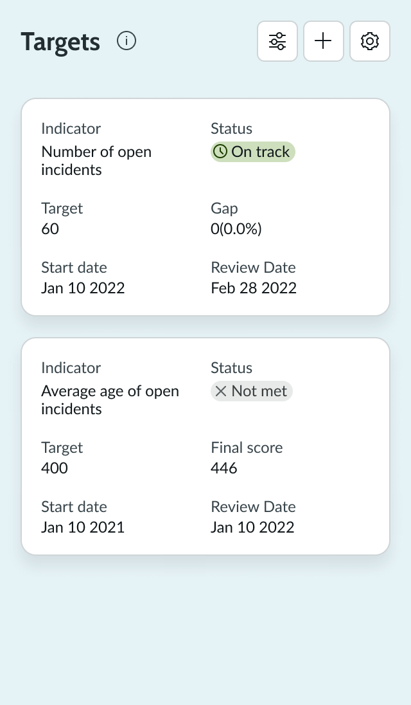Click the Status label on the first card
Image resolution: width=411 pixels, height=705 pixels.
coord(231,128)
